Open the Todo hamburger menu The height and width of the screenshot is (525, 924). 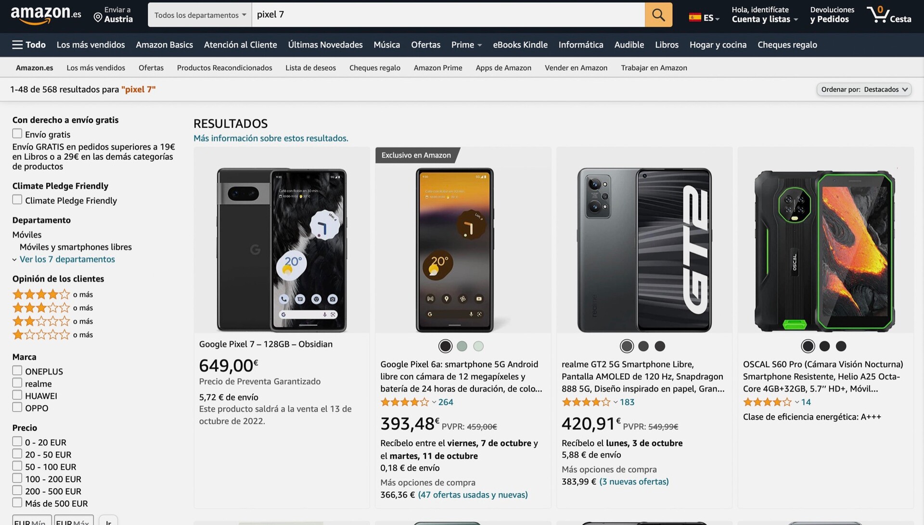coord(29,45)
